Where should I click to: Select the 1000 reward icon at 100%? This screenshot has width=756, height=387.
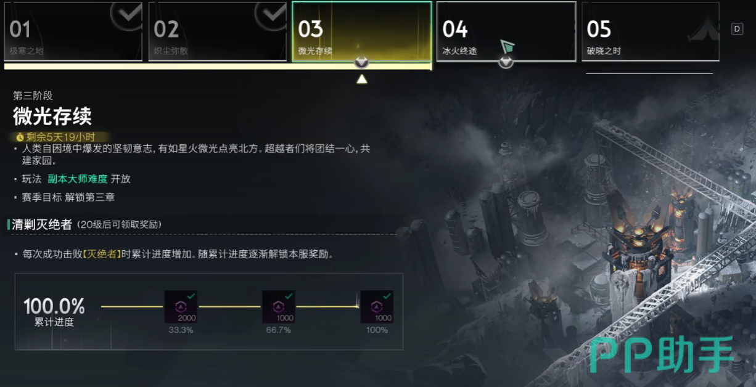pyautogui.click(x=377, y=308)
